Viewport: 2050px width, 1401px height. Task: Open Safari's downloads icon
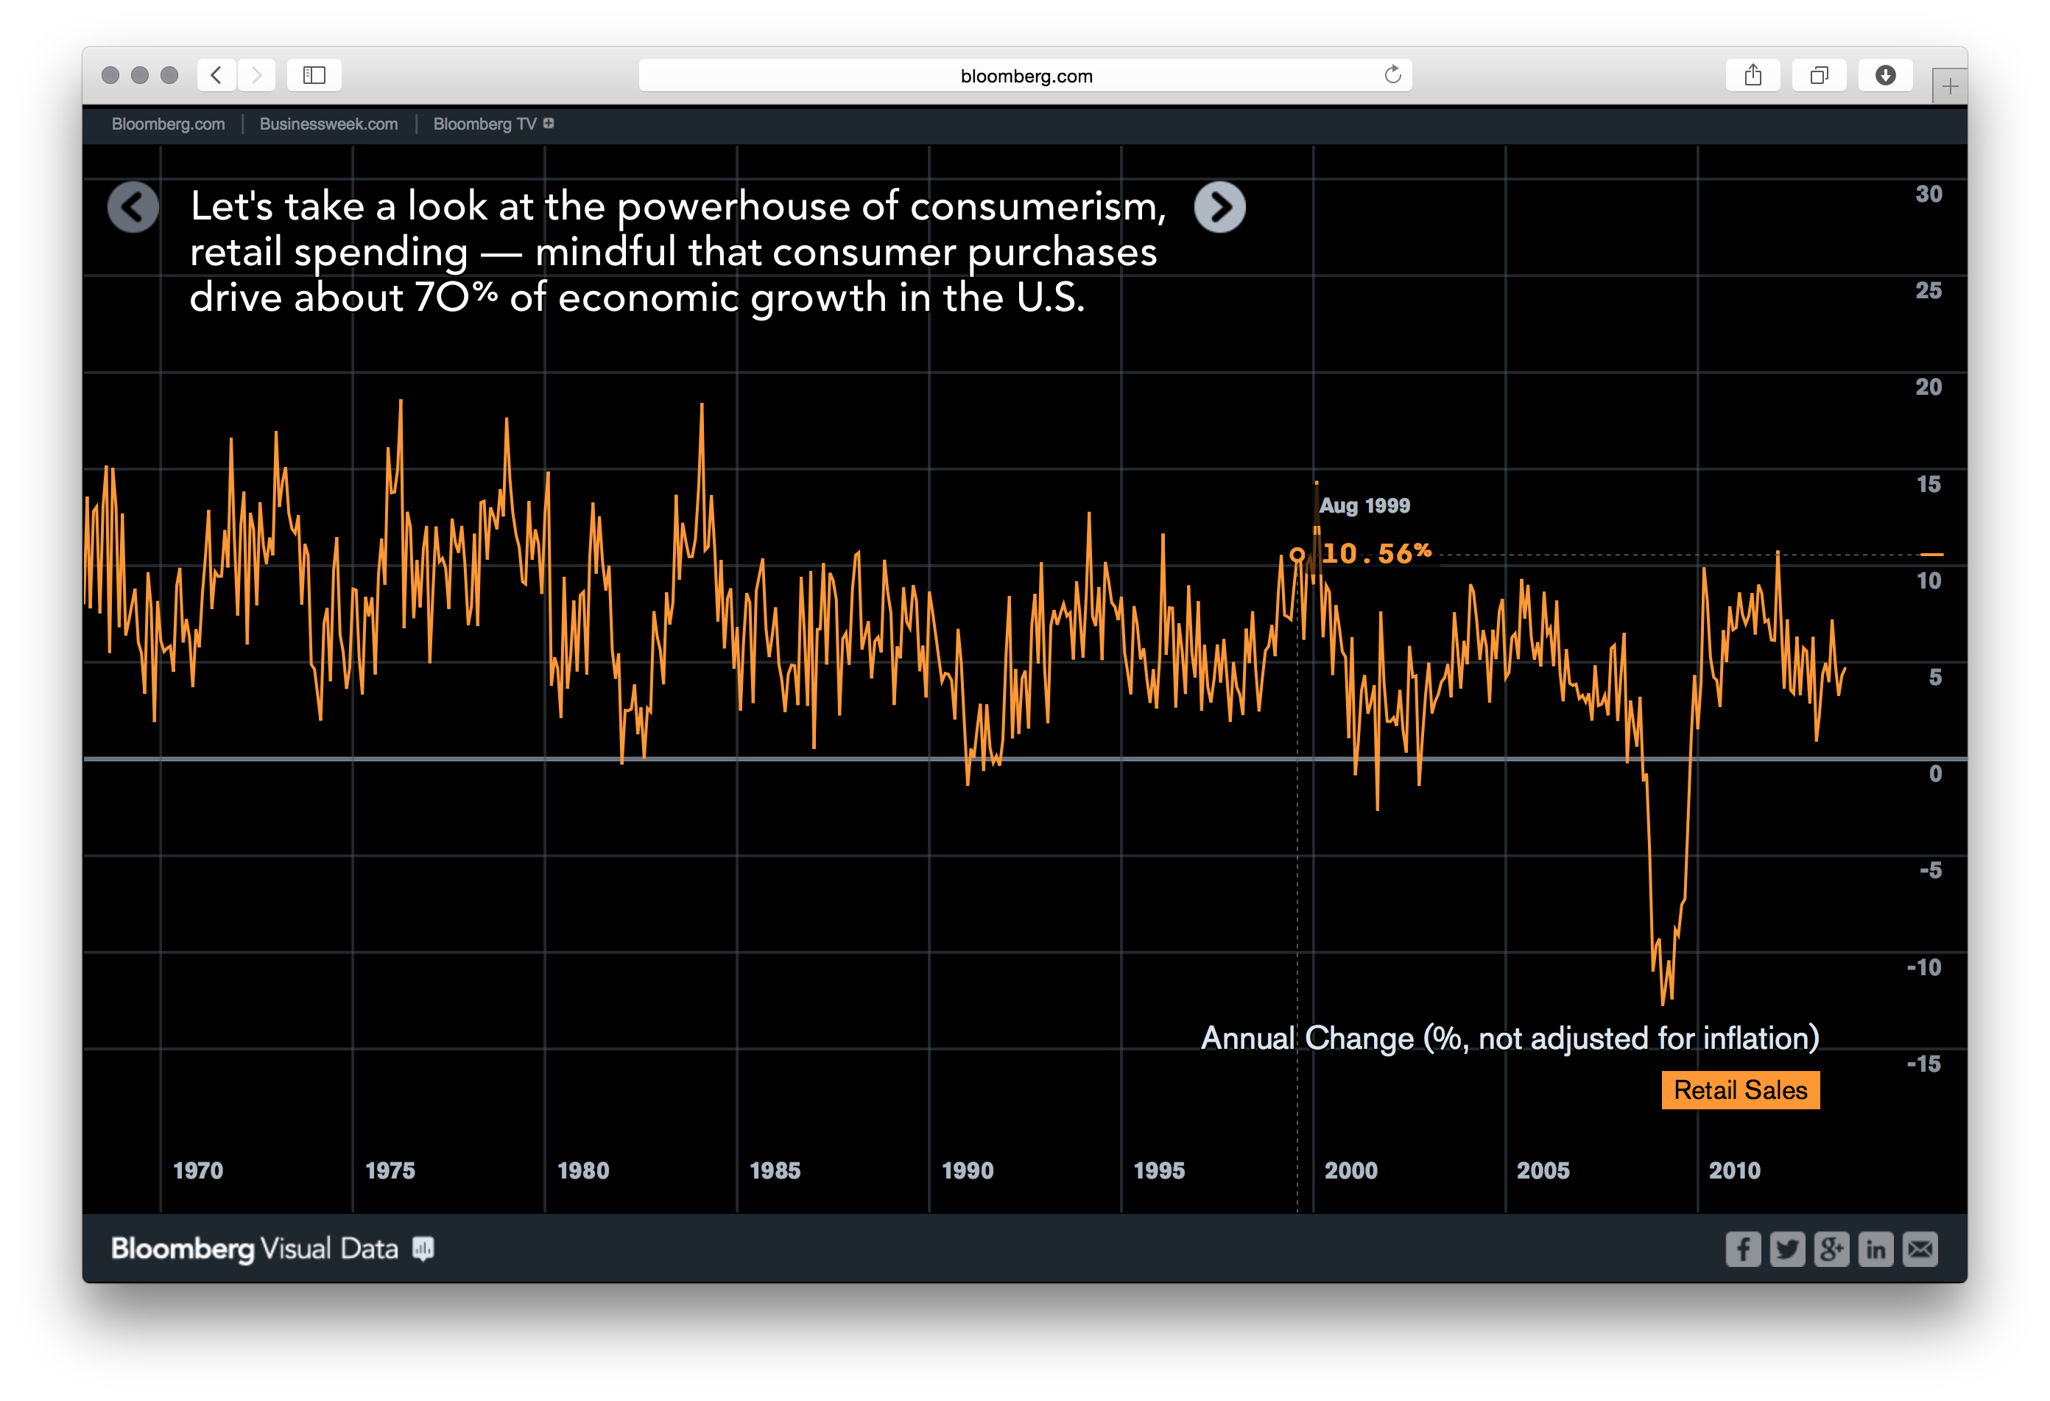[1886, 75]
